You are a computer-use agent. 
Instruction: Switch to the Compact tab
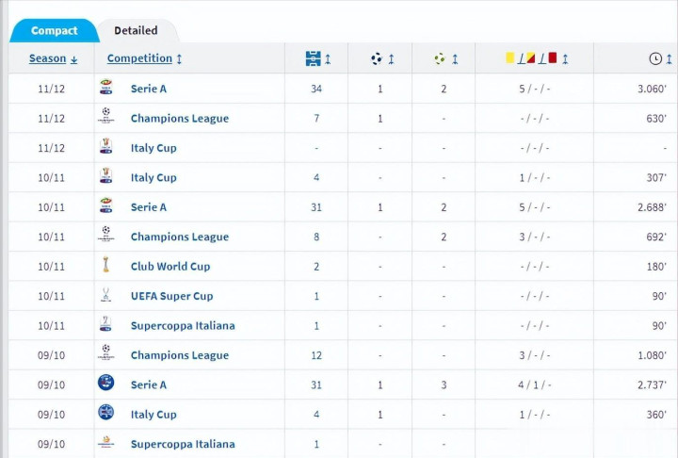tap(54, 31)
